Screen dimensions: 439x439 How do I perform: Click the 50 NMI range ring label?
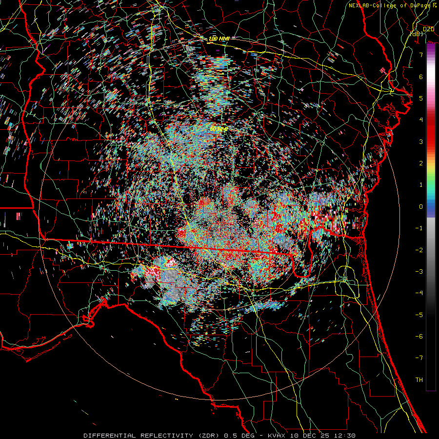tap(219, 129)
